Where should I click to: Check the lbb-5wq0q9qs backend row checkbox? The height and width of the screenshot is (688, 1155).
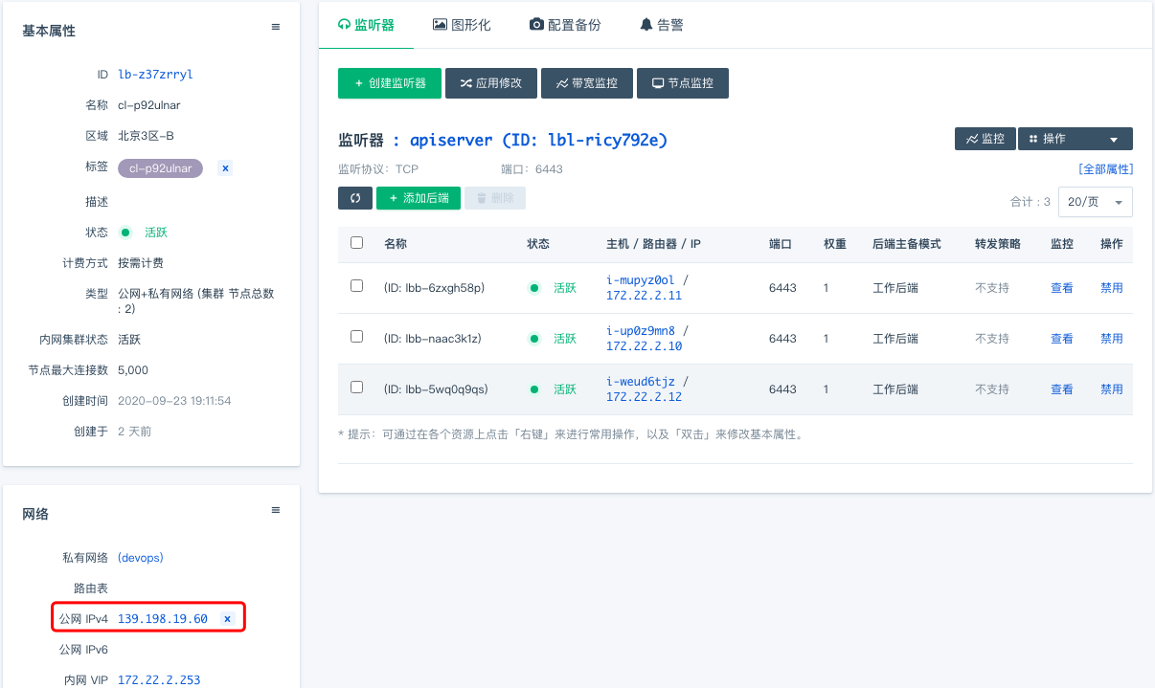(357, 388)
